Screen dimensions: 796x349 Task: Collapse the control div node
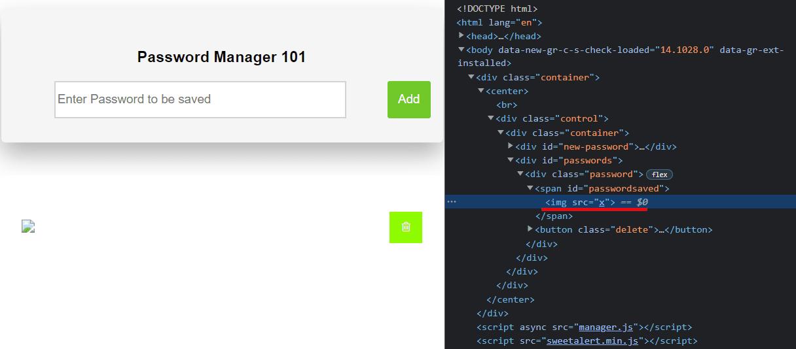[x=491, y=118]
